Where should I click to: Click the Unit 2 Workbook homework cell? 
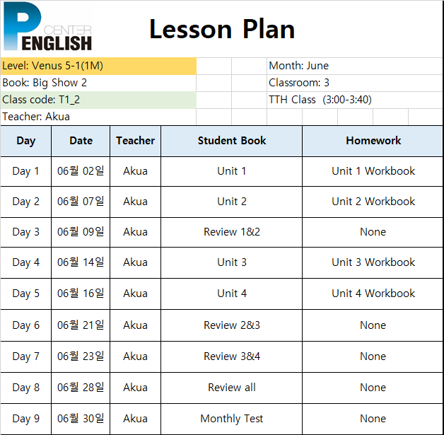click(x=373, y=202)
